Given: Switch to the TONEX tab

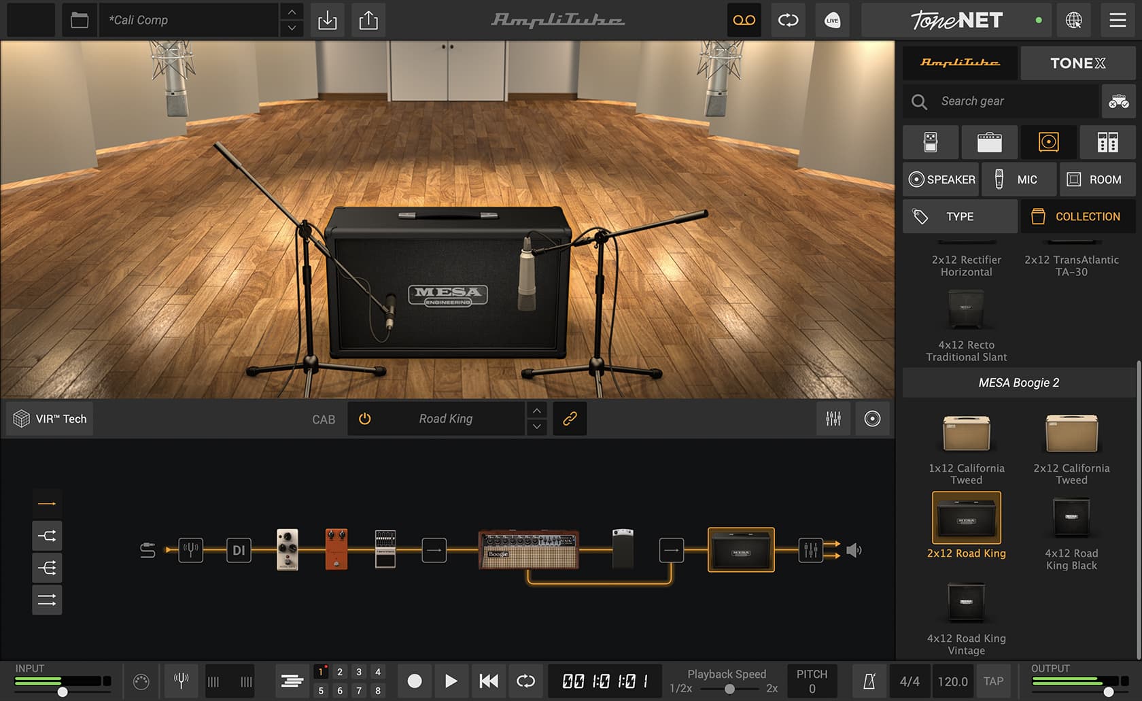Looking at the screenshot, I should [x=1077, y=63].
